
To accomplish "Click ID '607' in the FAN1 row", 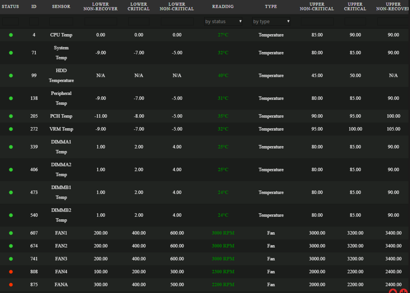I will point(34,233).
